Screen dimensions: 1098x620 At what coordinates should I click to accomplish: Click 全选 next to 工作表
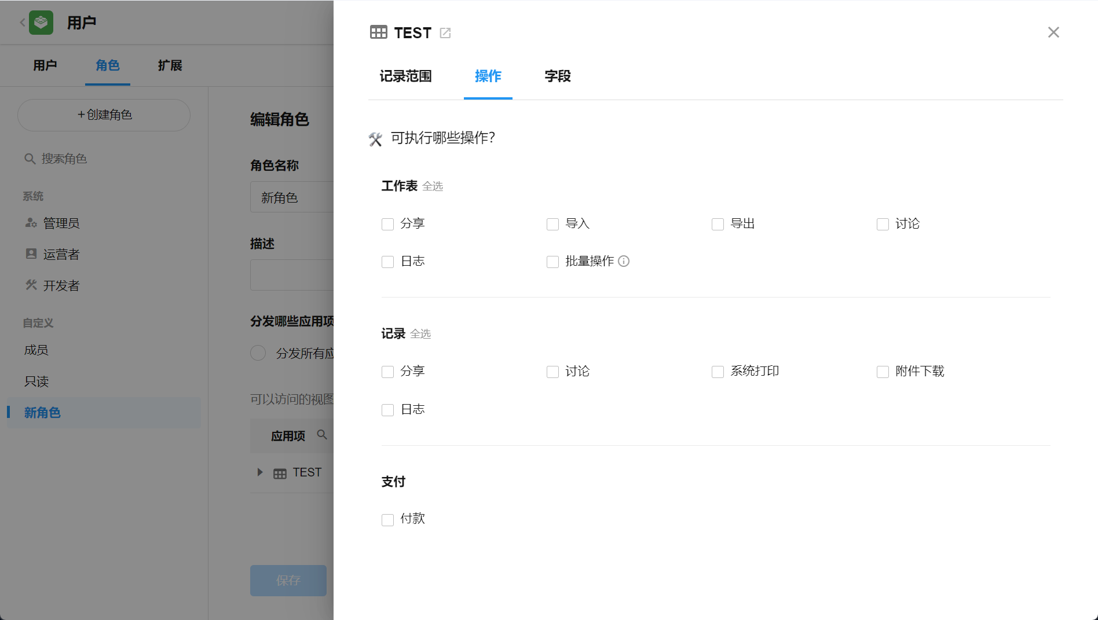432,186
